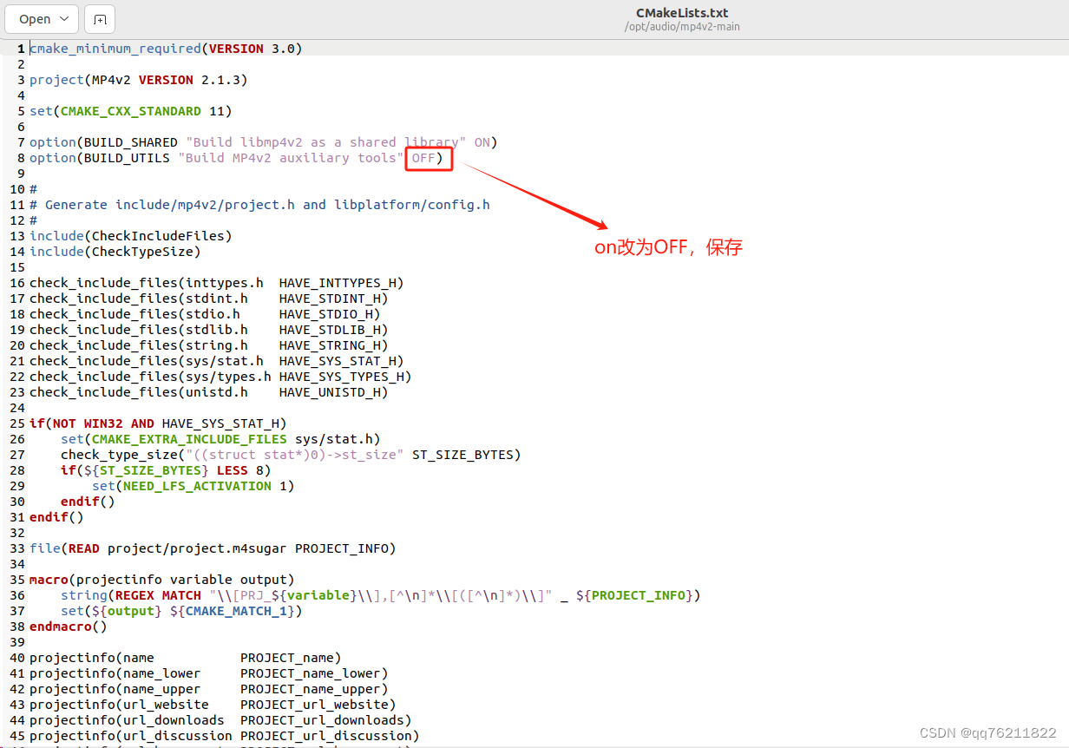Click the VERSION 2.1.3 text on line 3
The height and width of the screenshot is (748, 1069).
pos(193,79)
